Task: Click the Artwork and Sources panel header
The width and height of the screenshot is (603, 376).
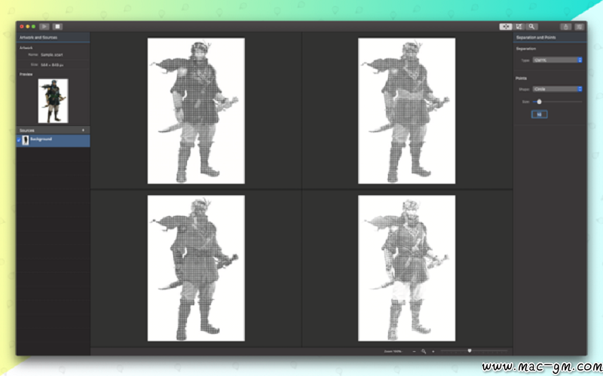Action: (53, 37)
